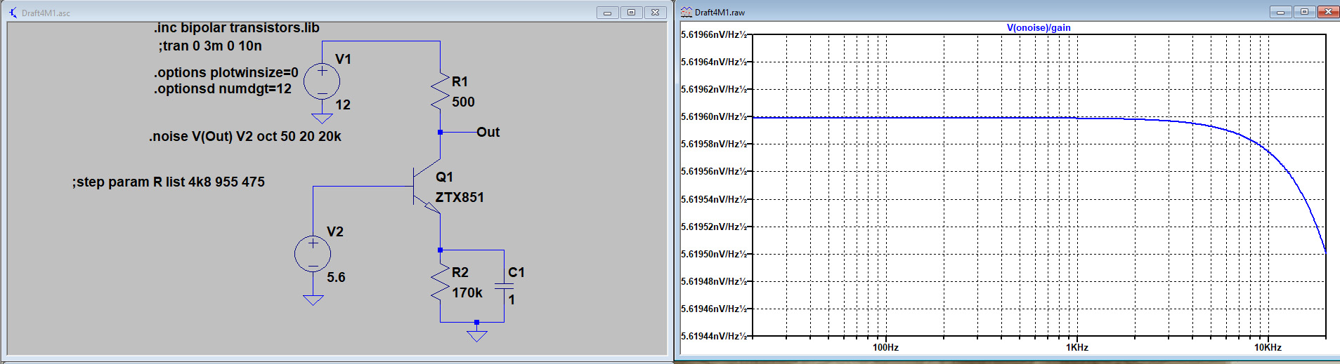
Task: Click the .options plotwinsize=0 directive
Action: (x=226, y=72)
